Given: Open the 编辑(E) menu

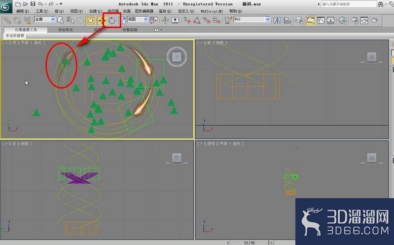Looking at the screenshot, I should 23,11.
